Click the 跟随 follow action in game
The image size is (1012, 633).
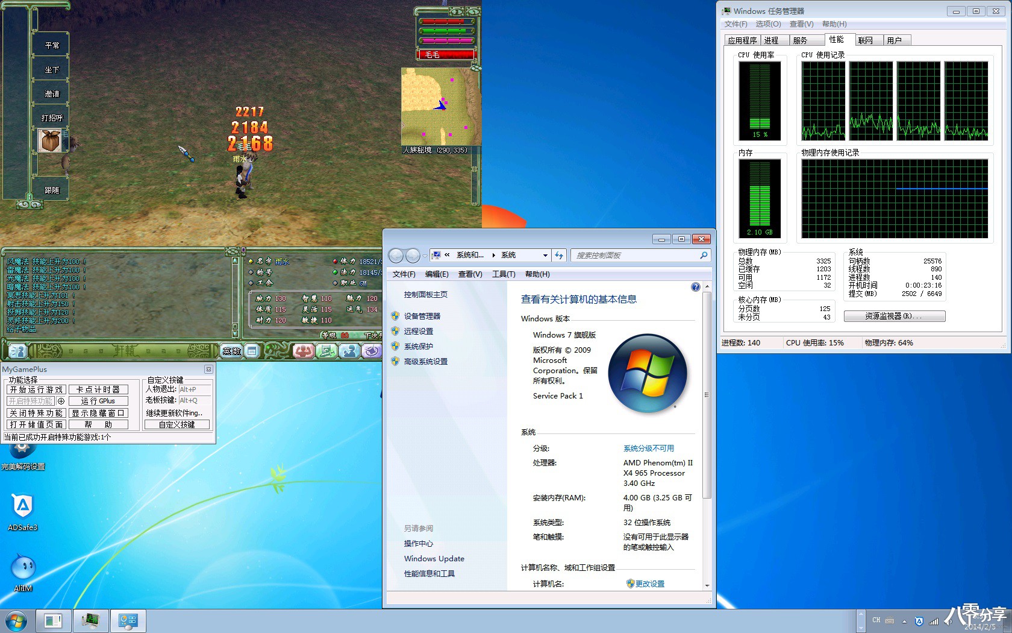(x=51, y=190)
